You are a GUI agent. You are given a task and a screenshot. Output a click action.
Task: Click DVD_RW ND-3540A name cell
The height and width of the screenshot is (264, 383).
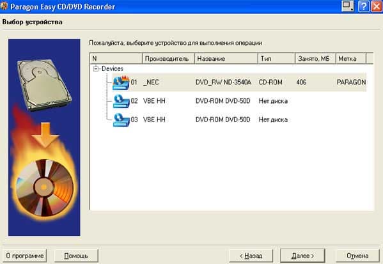pyautogui.click(x=223, y=82)
